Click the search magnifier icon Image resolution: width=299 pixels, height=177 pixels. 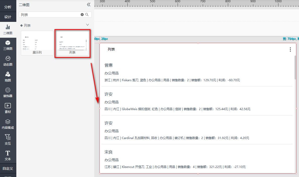(87, 15)
